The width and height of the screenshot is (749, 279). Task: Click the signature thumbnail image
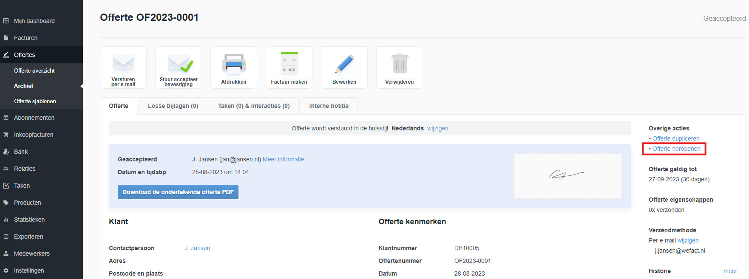pos(567,176)
